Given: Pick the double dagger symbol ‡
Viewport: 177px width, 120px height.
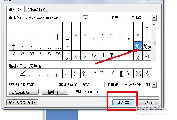Looking at the screenshot, I should [x=14, y=46].
